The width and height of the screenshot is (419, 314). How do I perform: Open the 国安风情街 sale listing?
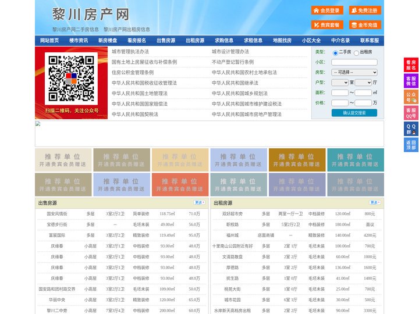[x=57, y=214]
